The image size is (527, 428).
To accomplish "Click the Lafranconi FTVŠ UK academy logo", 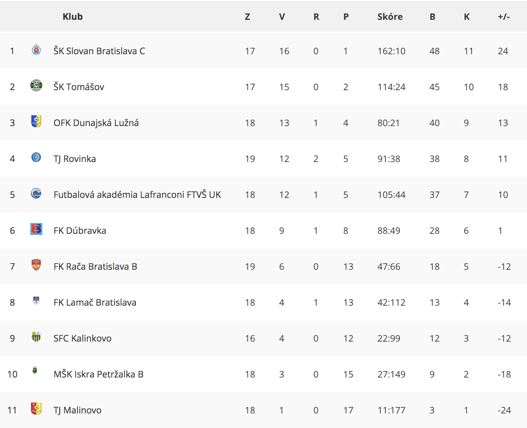I will (36, 193).
